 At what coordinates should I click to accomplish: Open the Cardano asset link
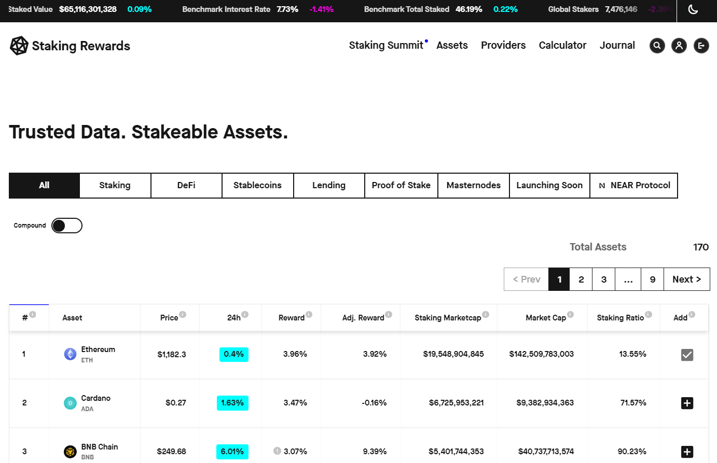pos(96,398)
